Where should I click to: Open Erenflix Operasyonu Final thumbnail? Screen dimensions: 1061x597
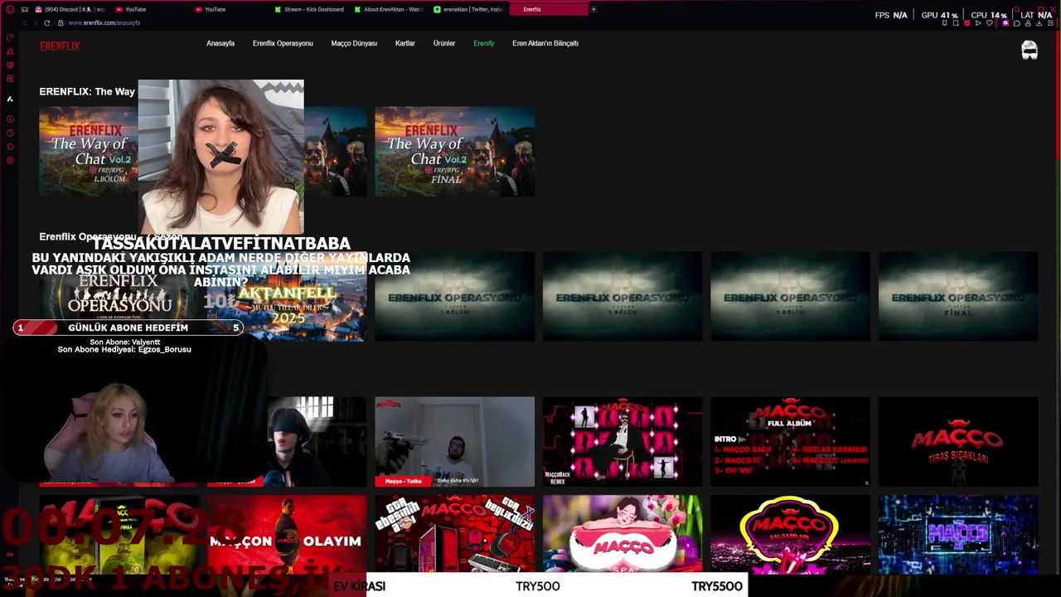958,297
